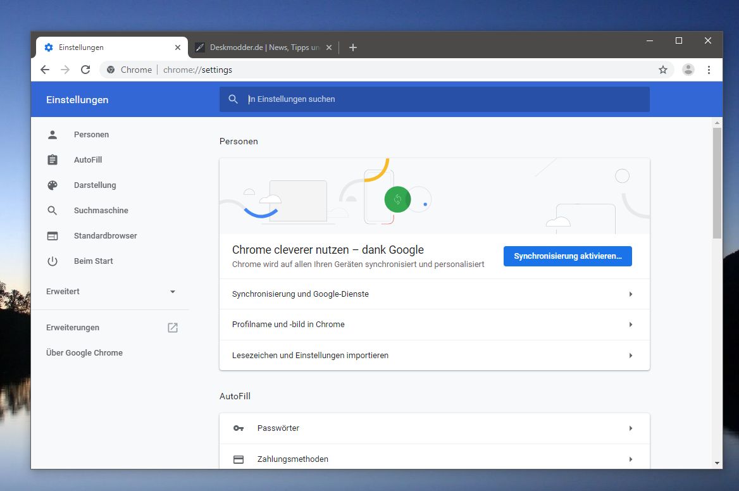Expand Lesezeichen und Einstellungen importieren arrow

click(x=631, y=356)
